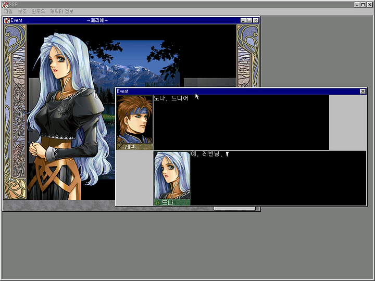Close the ~페리에~ Event window
The image size is (375, 281).
click(x=256, y=20)
